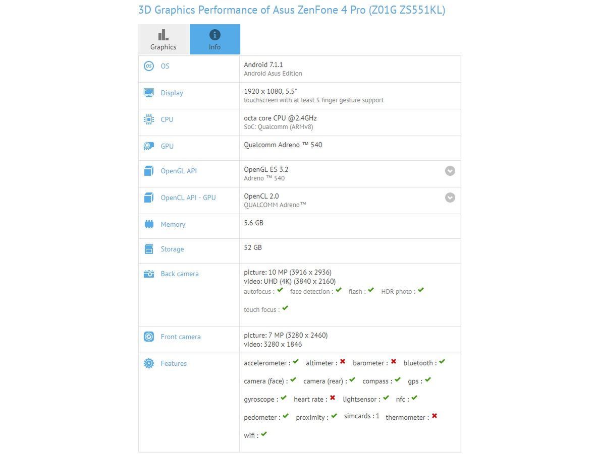Click the flash green checkmark
This screenshot has height=454, width=596.
tap(371, 290)
